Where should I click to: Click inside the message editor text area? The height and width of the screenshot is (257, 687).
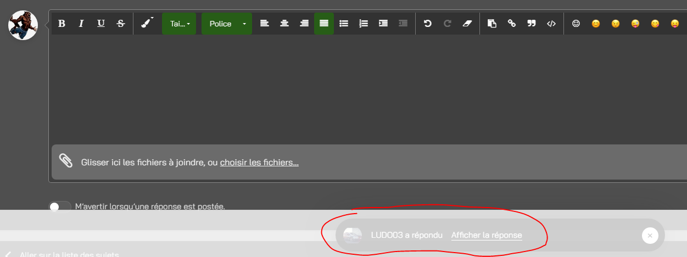coord(362,88)
